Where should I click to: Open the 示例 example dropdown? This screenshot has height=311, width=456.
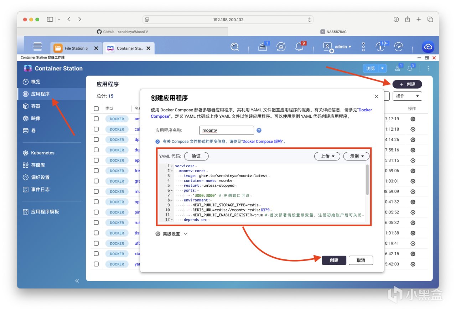tap(356, 156)
